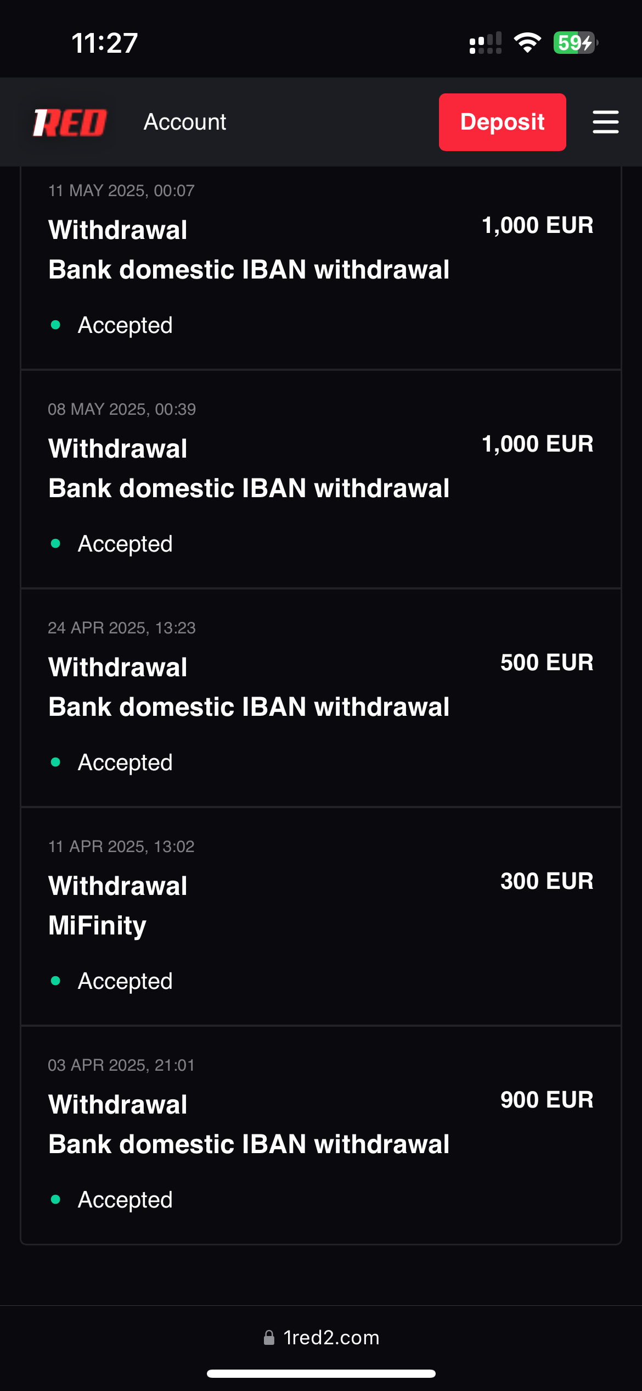Tap the 300 EUR amount

coord(547,881)
